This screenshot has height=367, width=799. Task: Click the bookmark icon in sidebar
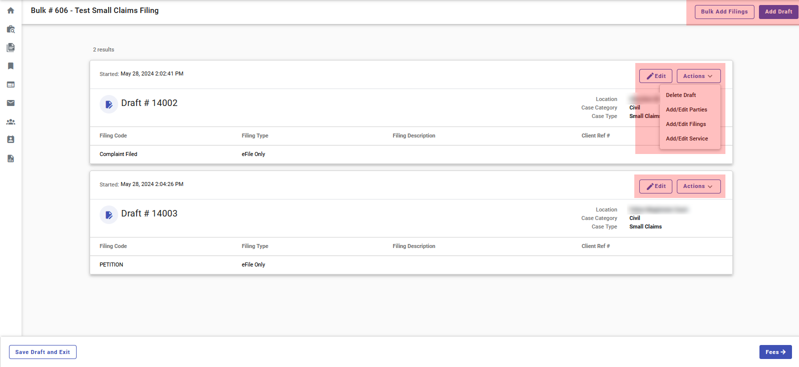(11, 66)
